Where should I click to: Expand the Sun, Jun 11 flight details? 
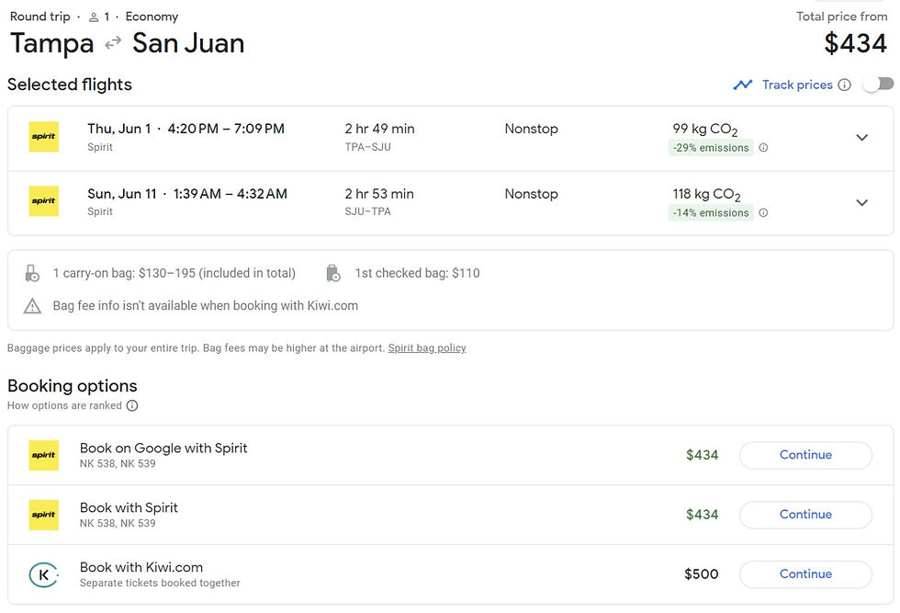pyautogui.click(x=861, y=203)
